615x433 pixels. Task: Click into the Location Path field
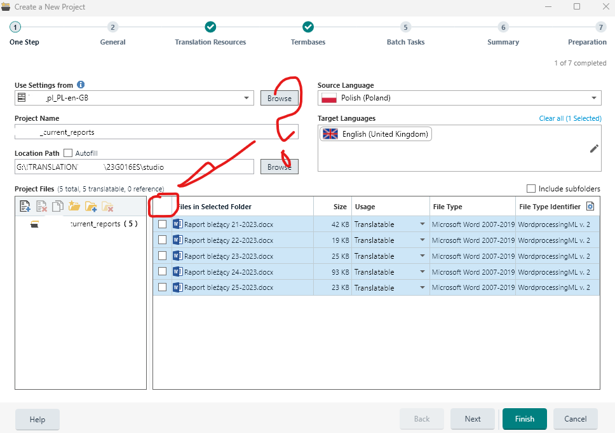135,167
